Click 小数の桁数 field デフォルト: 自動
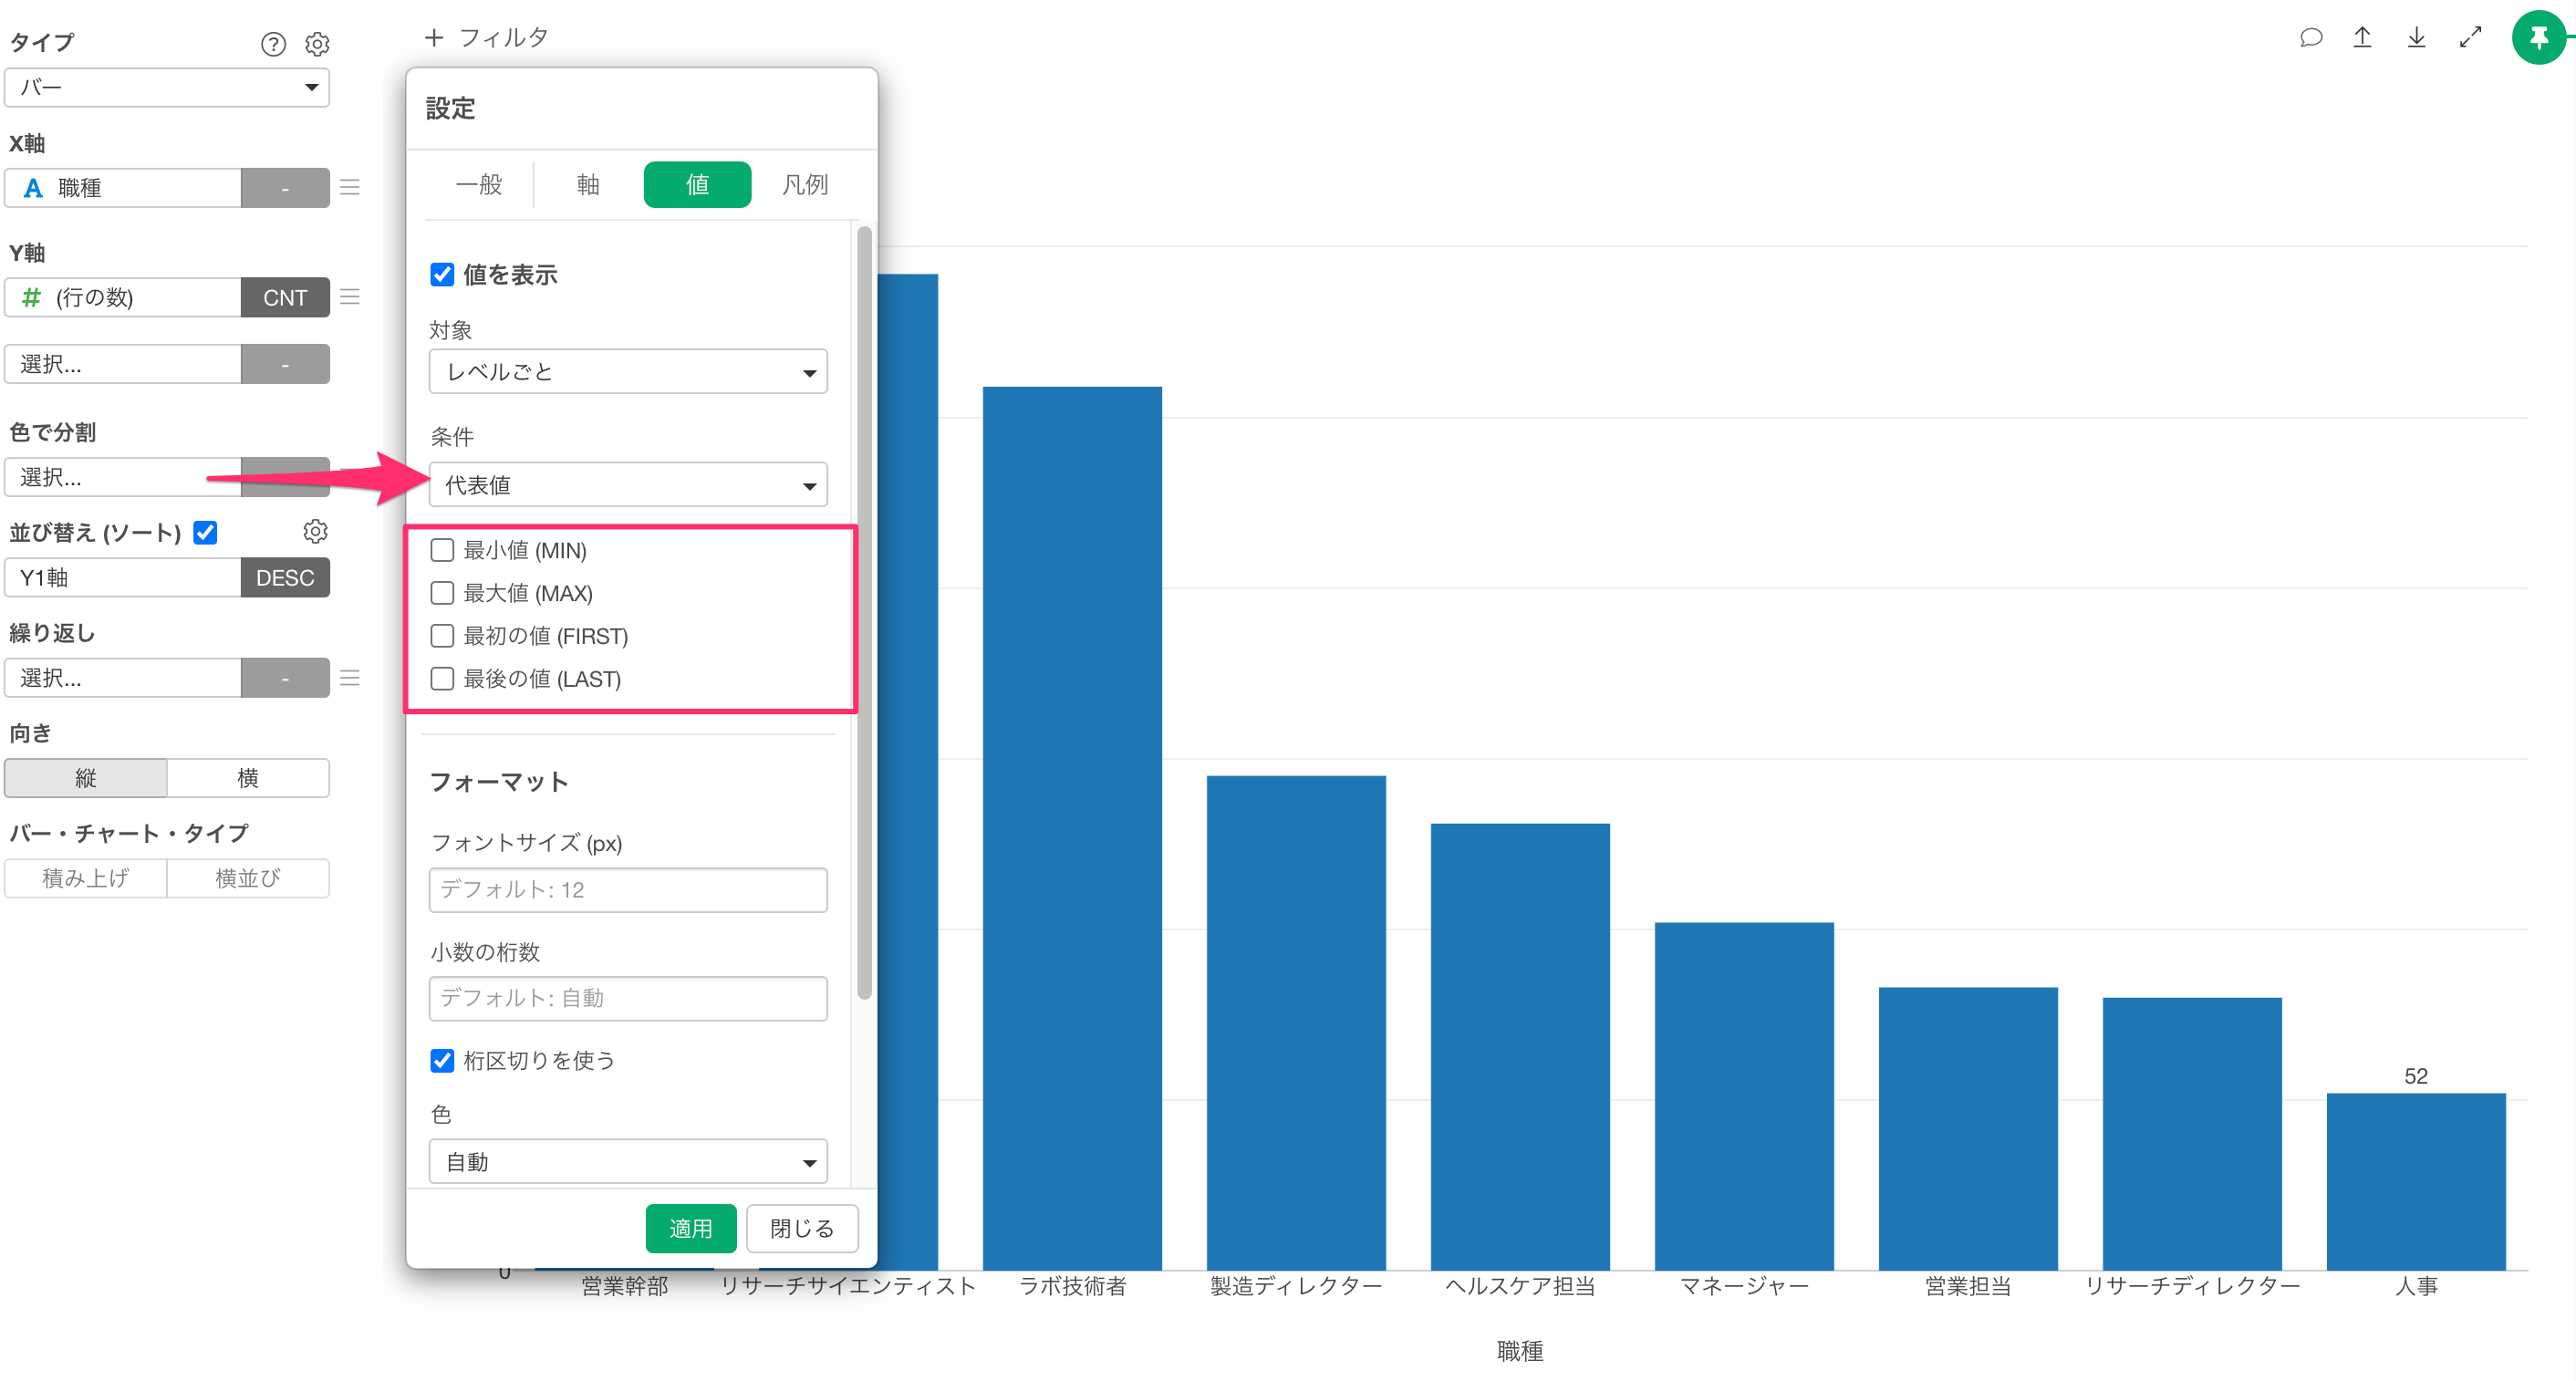 coord(628,998)
